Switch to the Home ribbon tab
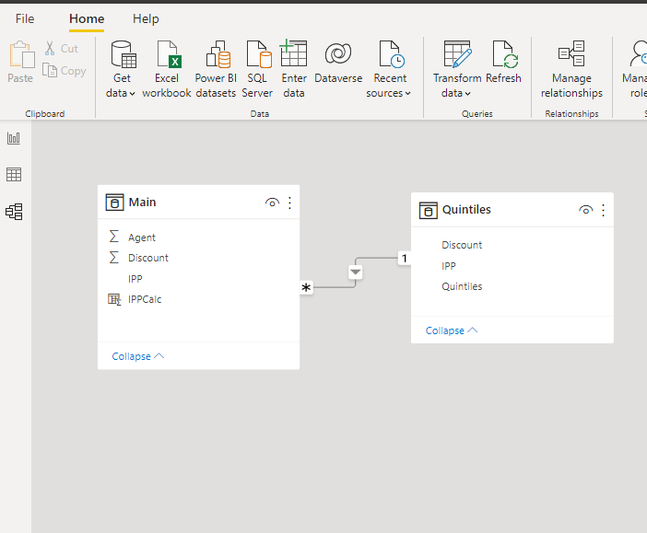This screenshot has height=533, width=647. (x=87, y=18)
